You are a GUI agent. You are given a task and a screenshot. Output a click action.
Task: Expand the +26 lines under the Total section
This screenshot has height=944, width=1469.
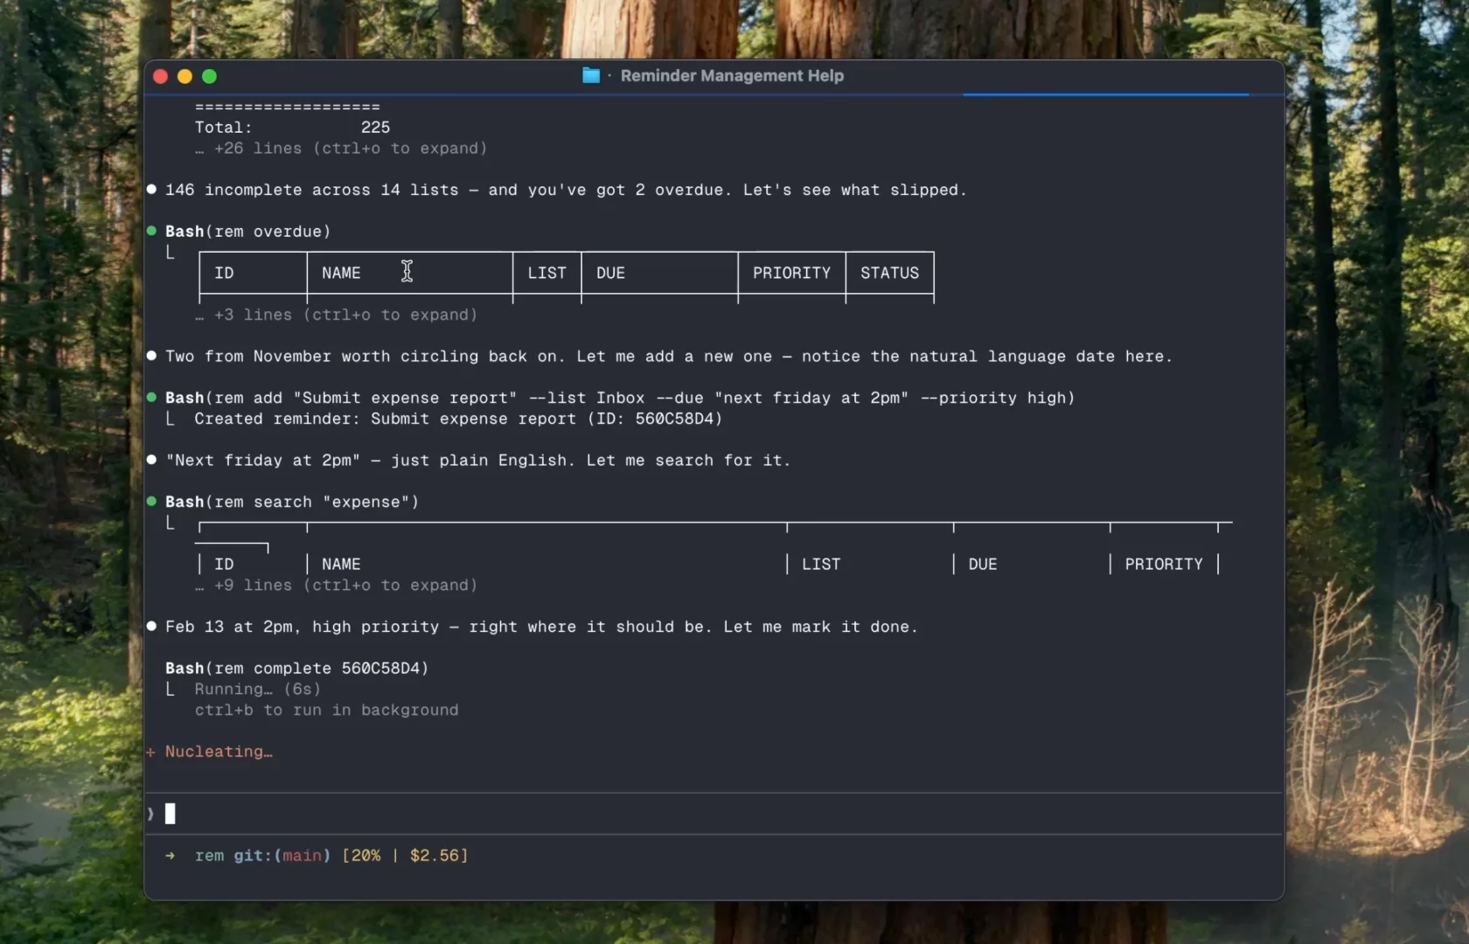point(340,149)
